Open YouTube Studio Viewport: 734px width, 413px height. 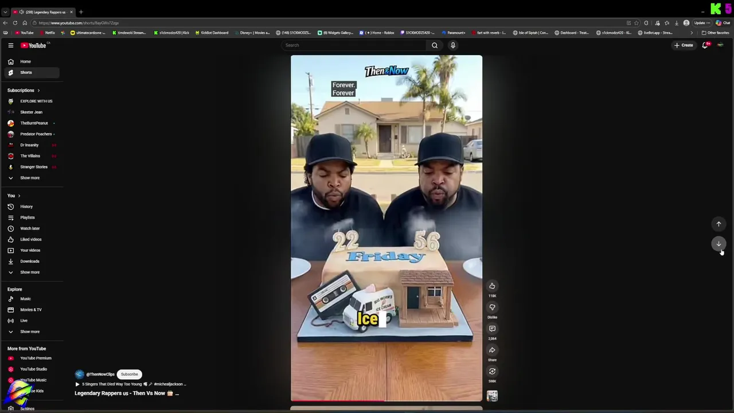(32, 369)
